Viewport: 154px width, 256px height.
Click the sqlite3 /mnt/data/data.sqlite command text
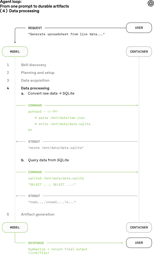(56, 178)
